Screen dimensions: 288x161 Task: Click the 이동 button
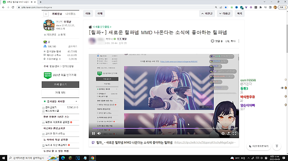[88, 14]
